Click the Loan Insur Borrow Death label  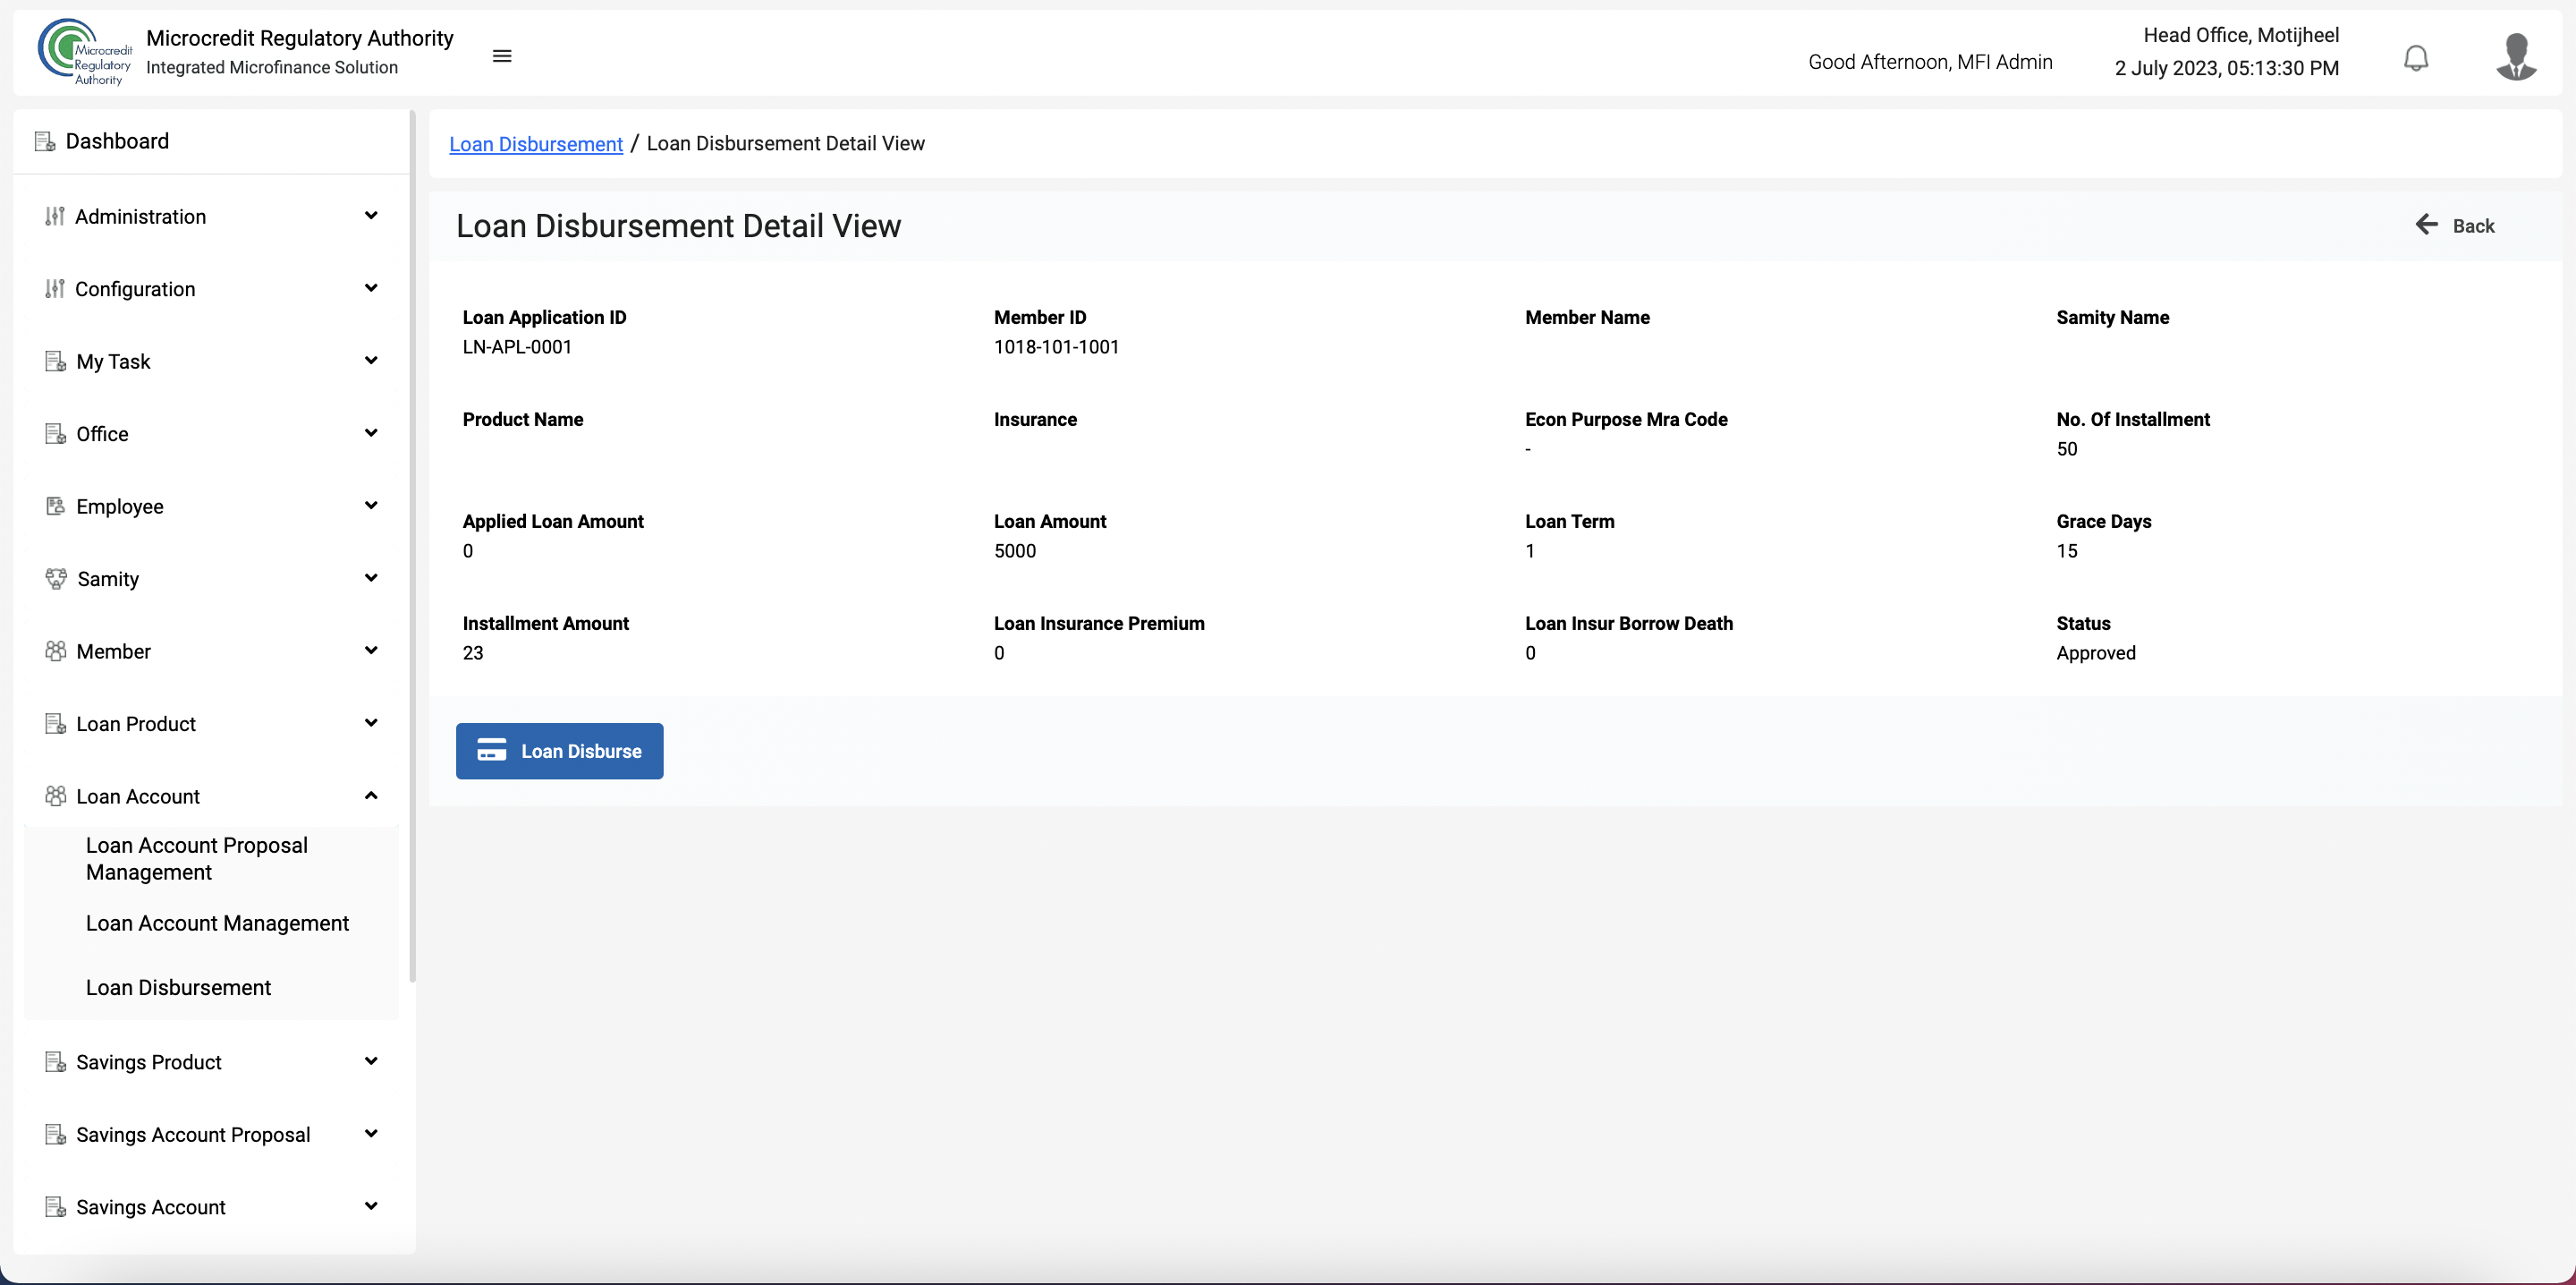(x=1628, y=624)
